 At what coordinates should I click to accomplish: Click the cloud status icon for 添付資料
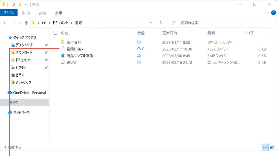click(139, 42)
